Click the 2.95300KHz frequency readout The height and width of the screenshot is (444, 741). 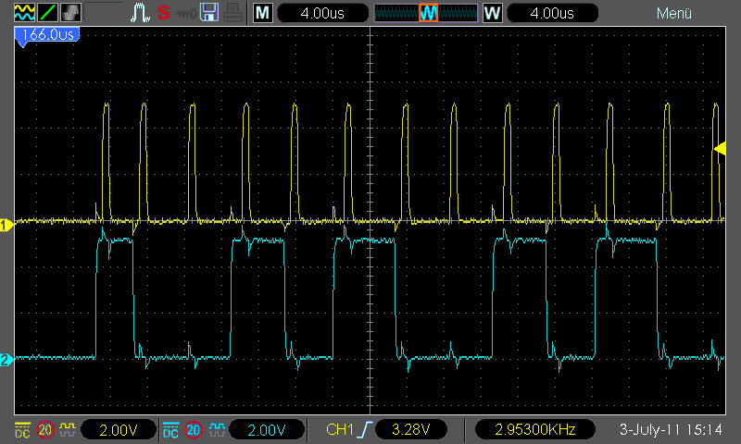tap(535, 430)
